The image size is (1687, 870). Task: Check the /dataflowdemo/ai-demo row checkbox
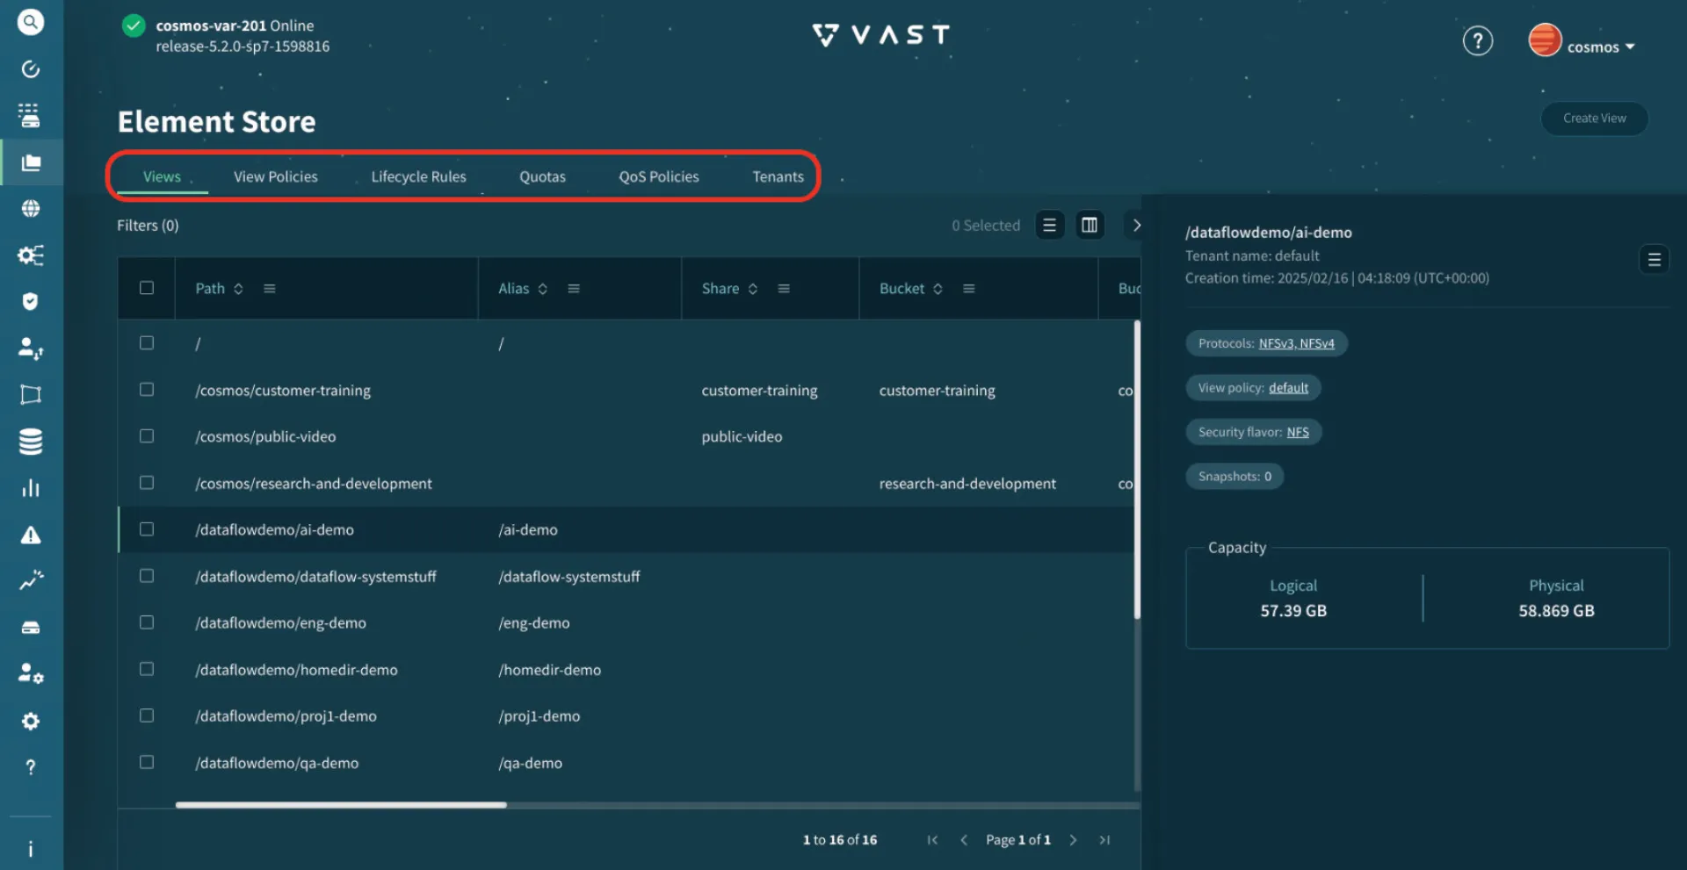coord(147,529)
